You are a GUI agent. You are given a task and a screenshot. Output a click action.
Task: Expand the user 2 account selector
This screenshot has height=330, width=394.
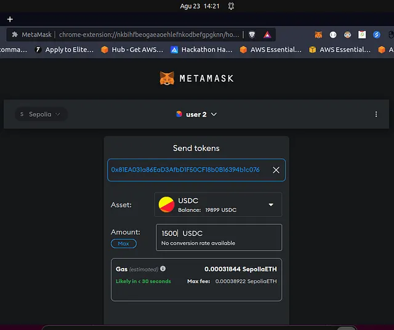pos(196,114)
